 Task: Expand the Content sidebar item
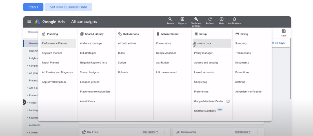[x=27, y=132]
